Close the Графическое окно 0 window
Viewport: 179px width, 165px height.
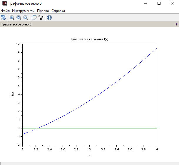[173, 3]
